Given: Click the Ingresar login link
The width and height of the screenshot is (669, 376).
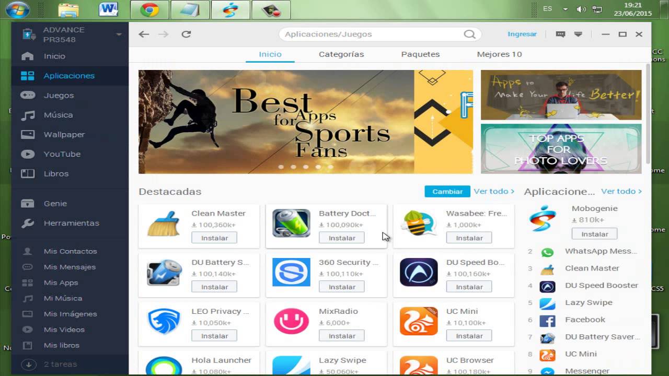Looking at the screenshot, I should pyautogui.click(x=522, y=34).
